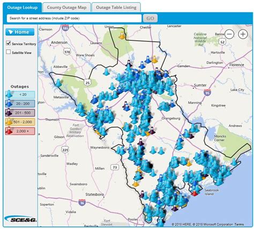
Task: Uncheck the Service Territory checkbox
Action: [x=9, y=43]
